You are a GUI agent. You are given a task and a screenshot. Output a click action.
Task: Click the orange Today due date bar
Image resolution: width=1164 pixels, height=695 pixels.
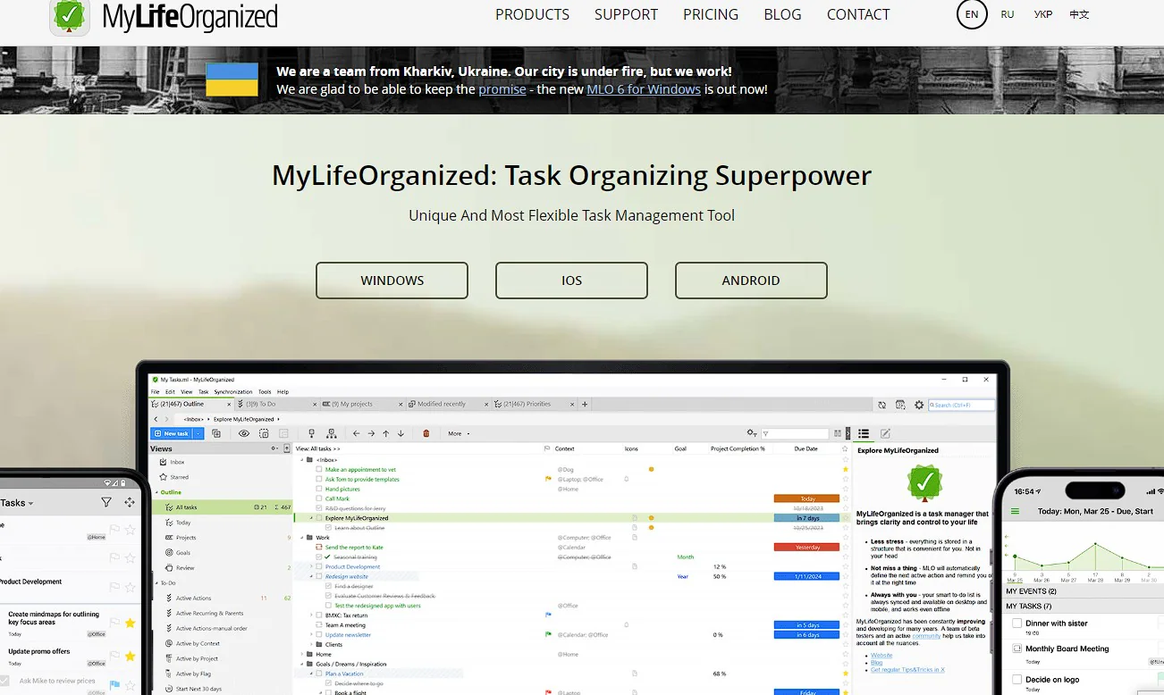click(806, 498)
